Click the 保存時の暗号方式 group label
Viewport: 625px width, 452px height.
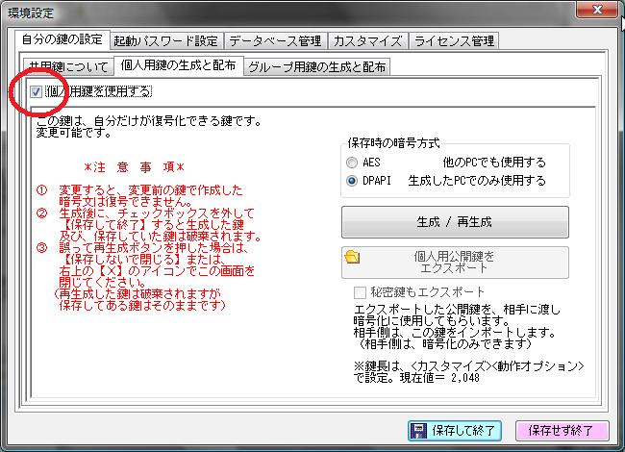pos(393,142)
